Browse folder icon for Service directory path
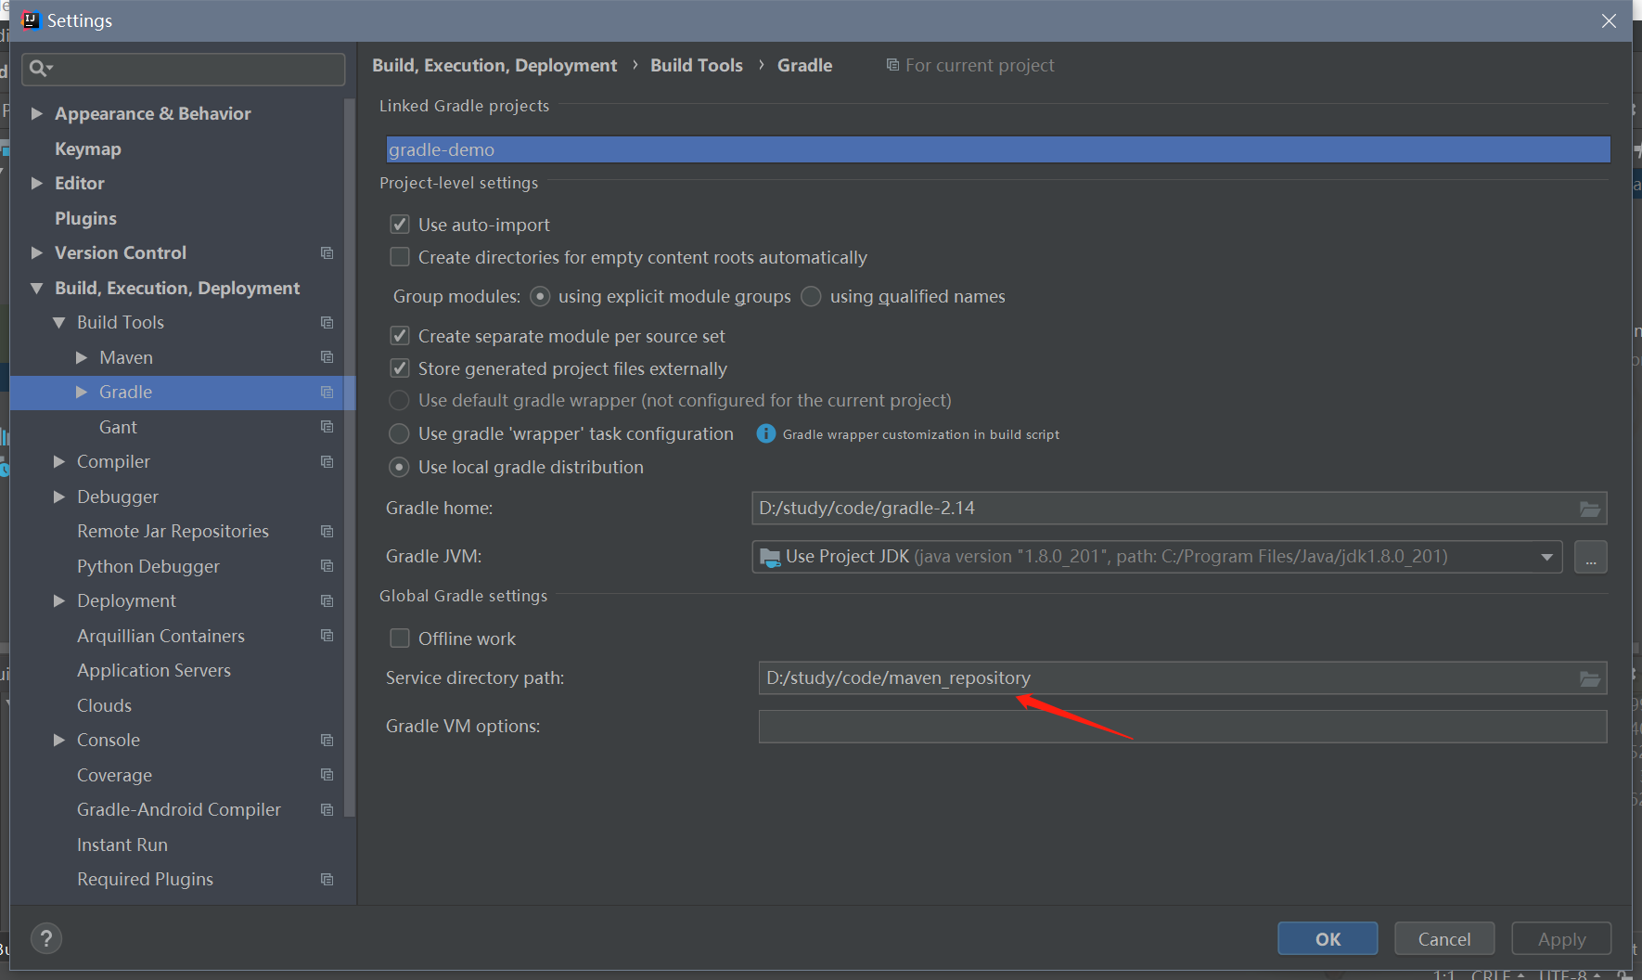Viewport: 1642px width, 980px height. (x=1590, y=678)
